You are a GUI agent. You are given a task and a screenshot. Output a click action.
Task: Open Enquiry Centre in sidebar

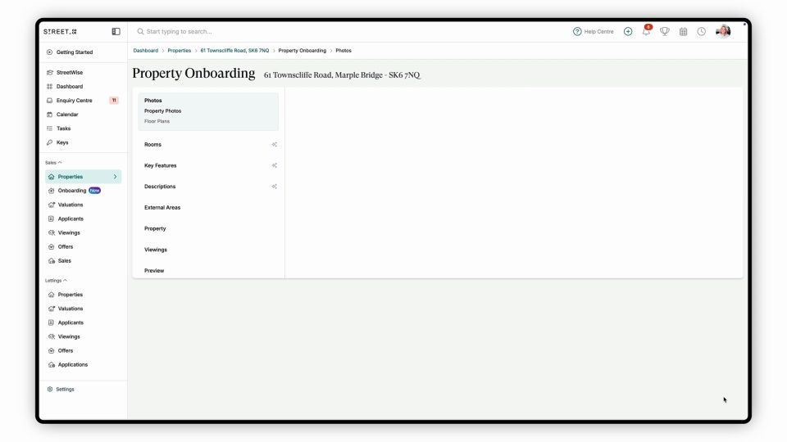point(75,101)
